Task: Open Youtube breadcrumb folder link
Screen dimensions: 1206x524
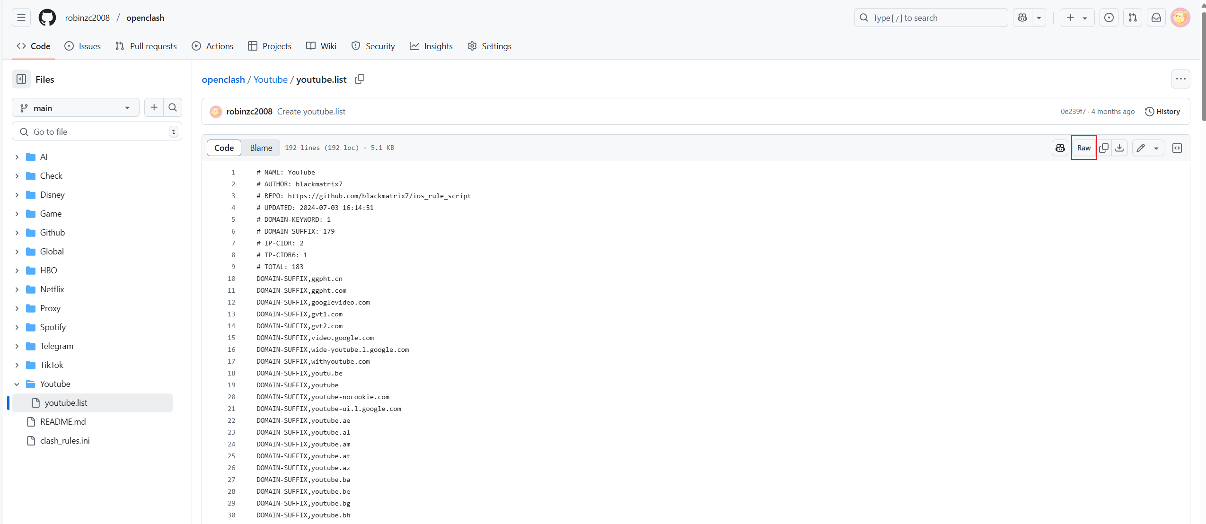Action: tap(271, 79)
